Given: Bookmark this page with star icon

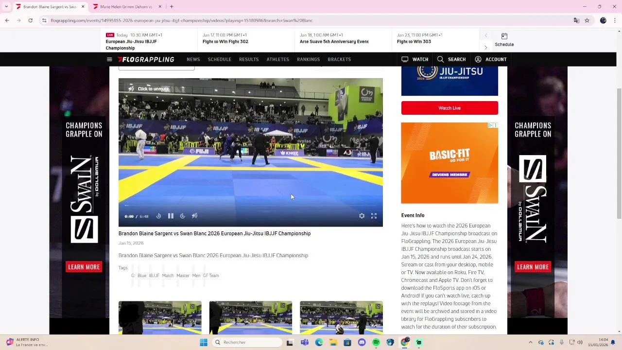Looking at the screenshot, I should (587, 20).
